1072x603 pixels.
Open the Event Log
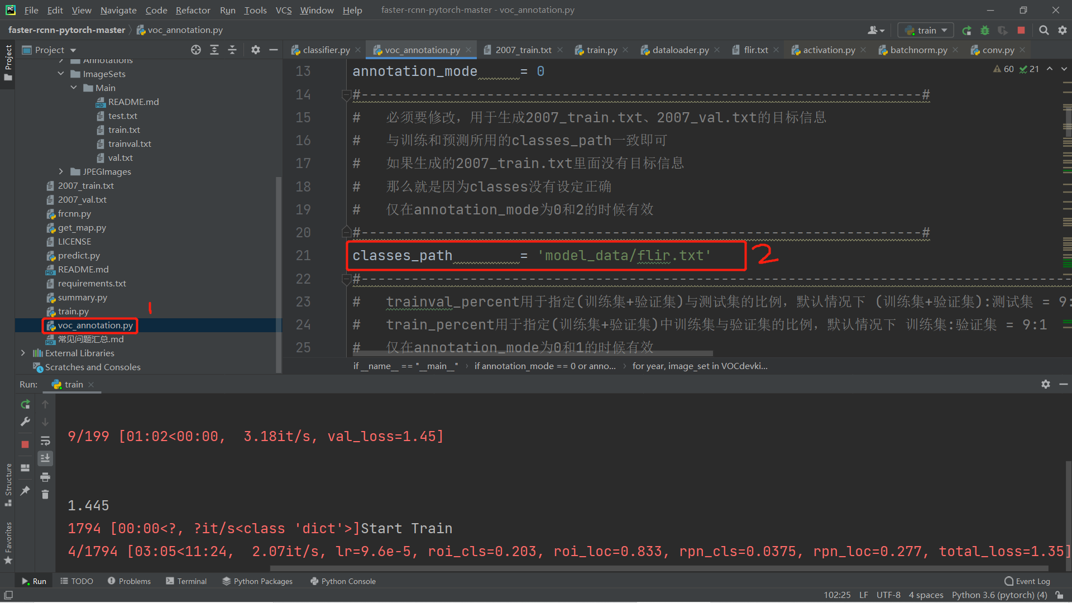(x=1027, y=581)
